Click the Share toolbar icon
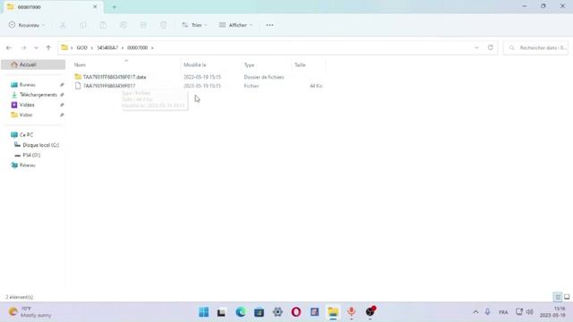The image size is (573, 322). (x=143, y=25)
